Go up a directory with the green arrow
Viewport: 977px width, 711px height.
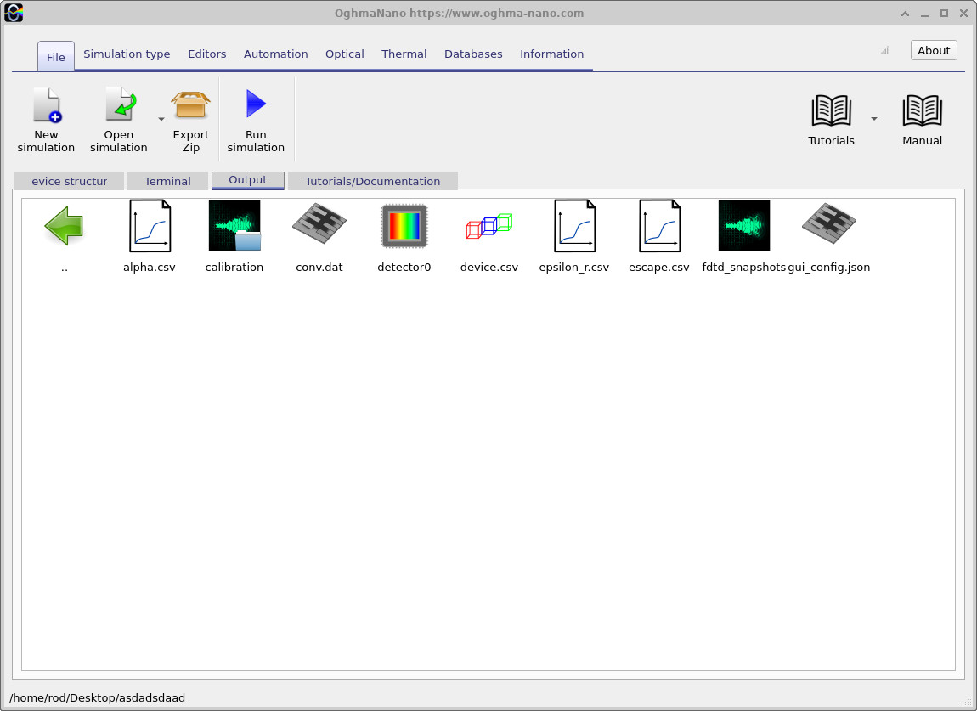[65, 226]
